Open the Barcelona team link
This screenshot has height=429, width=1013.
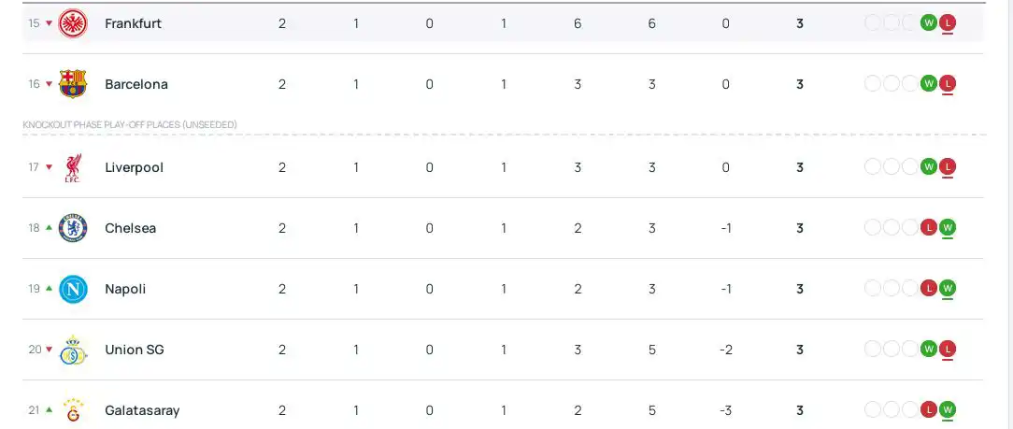(136, 84)
